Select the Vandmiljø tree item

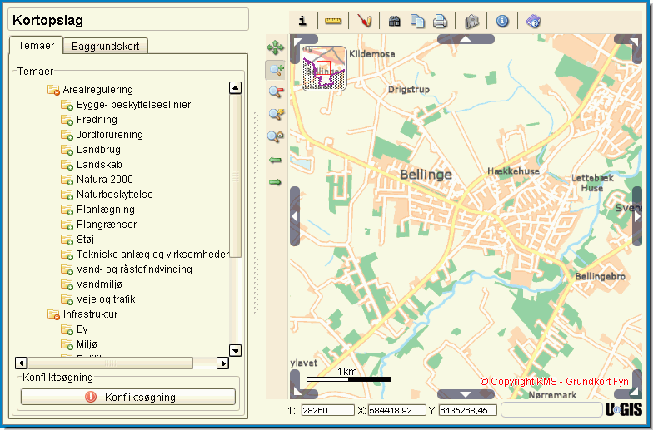pos(99,284)
